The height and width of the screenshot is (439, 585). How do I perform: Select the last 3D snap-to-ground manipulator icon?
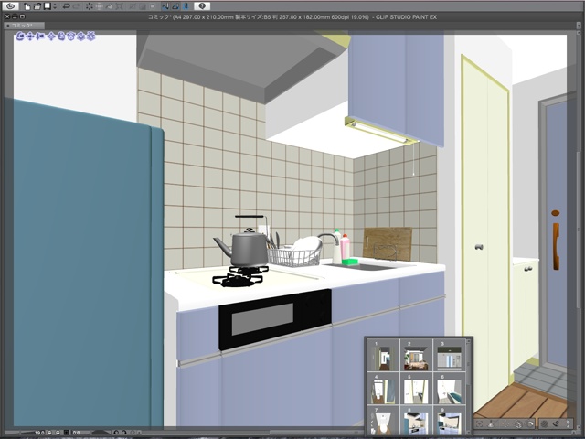pyautogui.click(x=91, y=37)
